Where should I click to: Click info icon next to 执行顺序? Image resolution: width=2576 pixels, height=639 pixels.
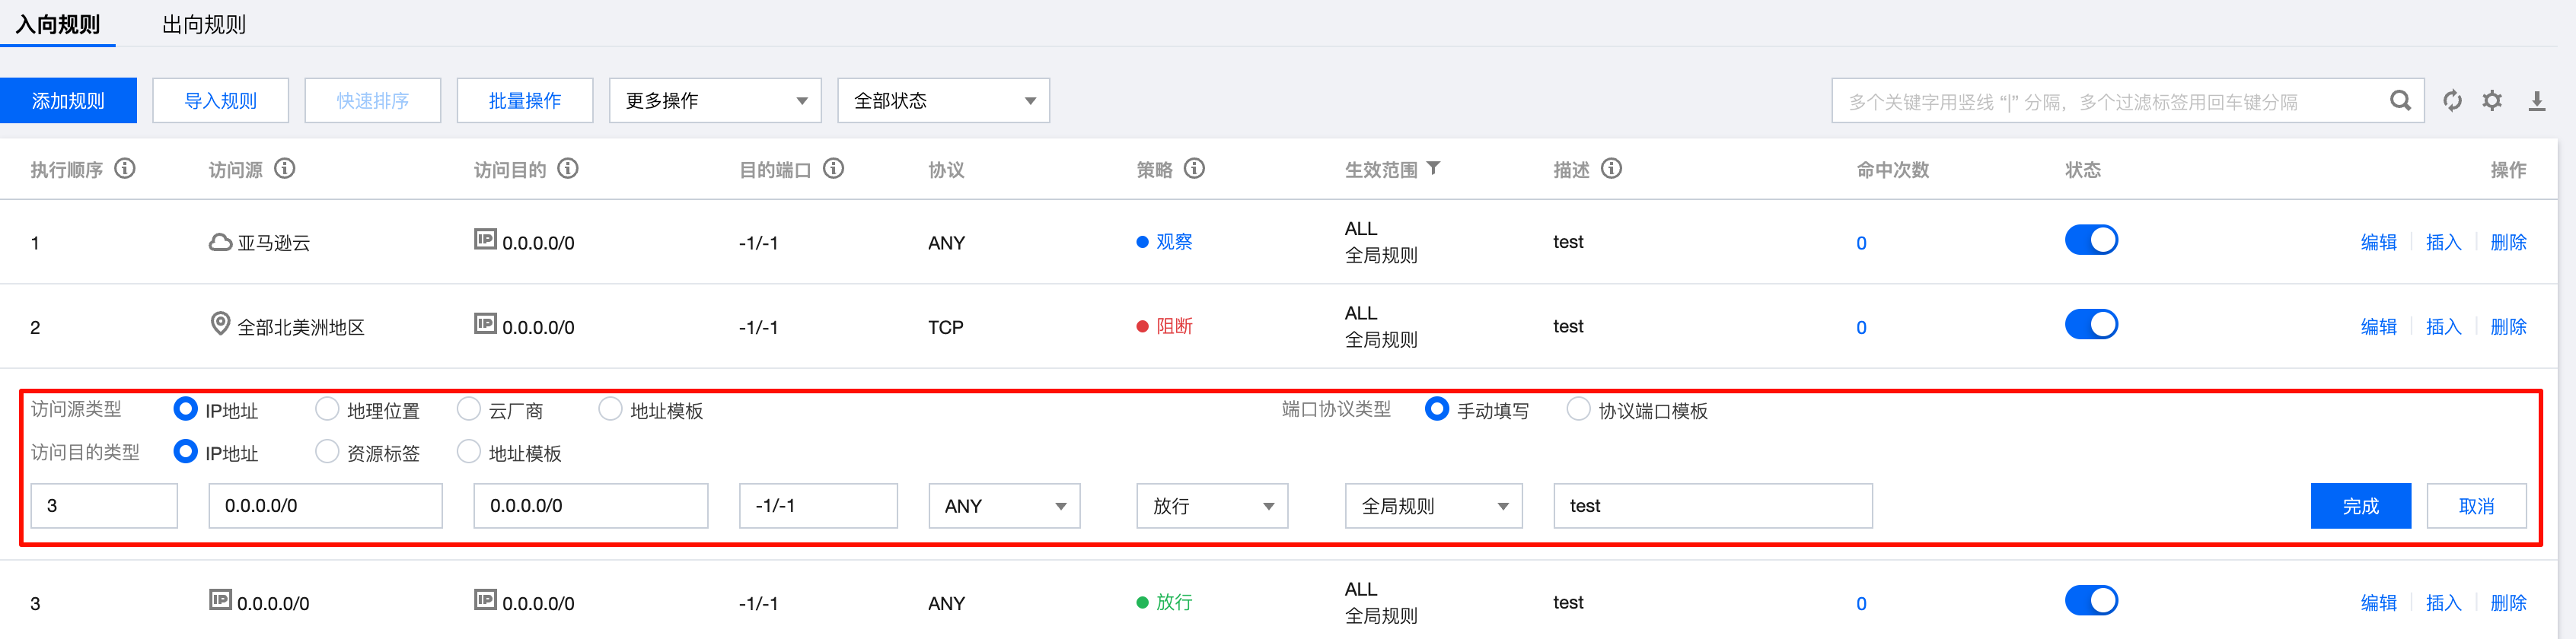[x=125, y=169]
